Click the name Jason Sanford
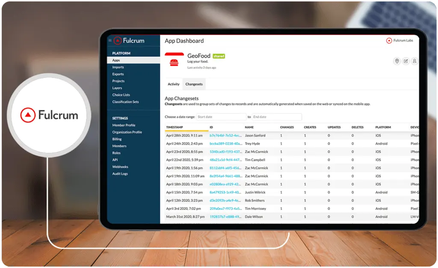The width and height of the screenshot is (438, 268). pos(255,136)
